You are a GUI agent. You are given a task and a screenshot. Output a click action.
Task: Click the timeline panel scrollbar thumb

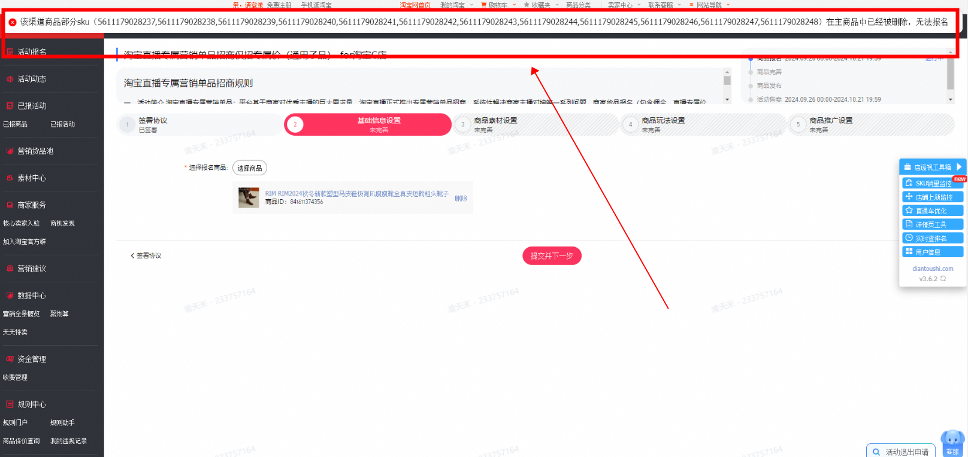pyautogui.click(x=950, y=74)
